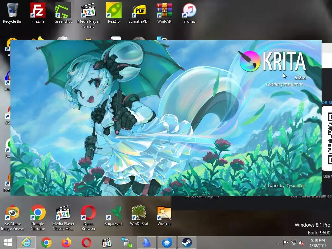Open Media Player Classic from the taskbar
This screenshot has height=249, width=332.
pos(106,243)
